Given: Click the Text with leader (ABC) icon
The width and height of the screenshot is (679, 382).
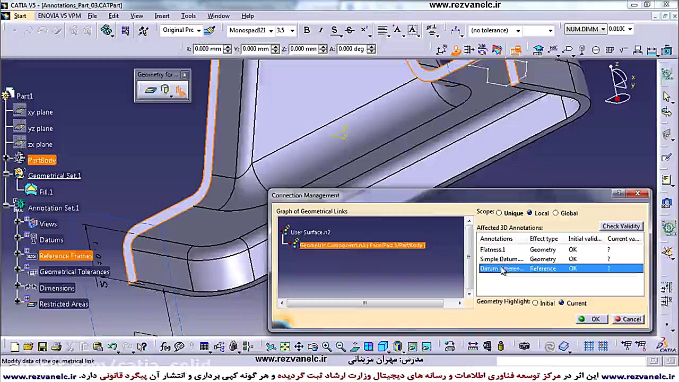Looking at the screenshot, I should [x=554, y=50].
